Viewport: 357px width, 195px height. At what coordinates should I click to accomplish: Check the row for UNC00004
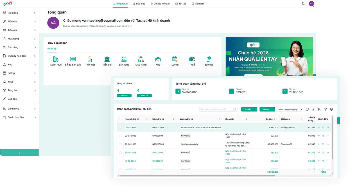(x=121, y=136)
